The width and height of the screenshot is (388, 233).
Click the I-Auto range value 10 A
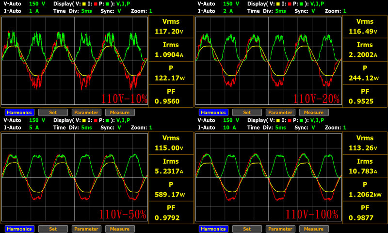click(x=229, y=128)
